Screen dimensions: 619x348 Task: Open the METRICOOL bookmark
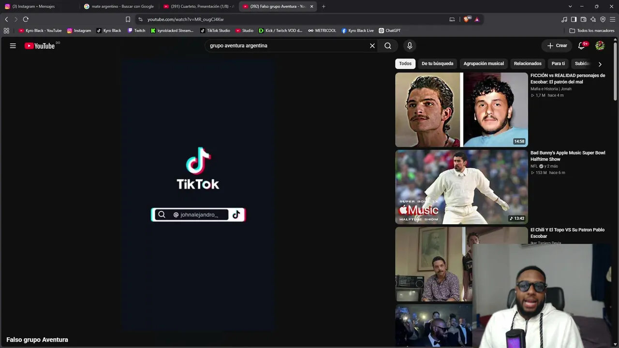[x=322, y=30]
